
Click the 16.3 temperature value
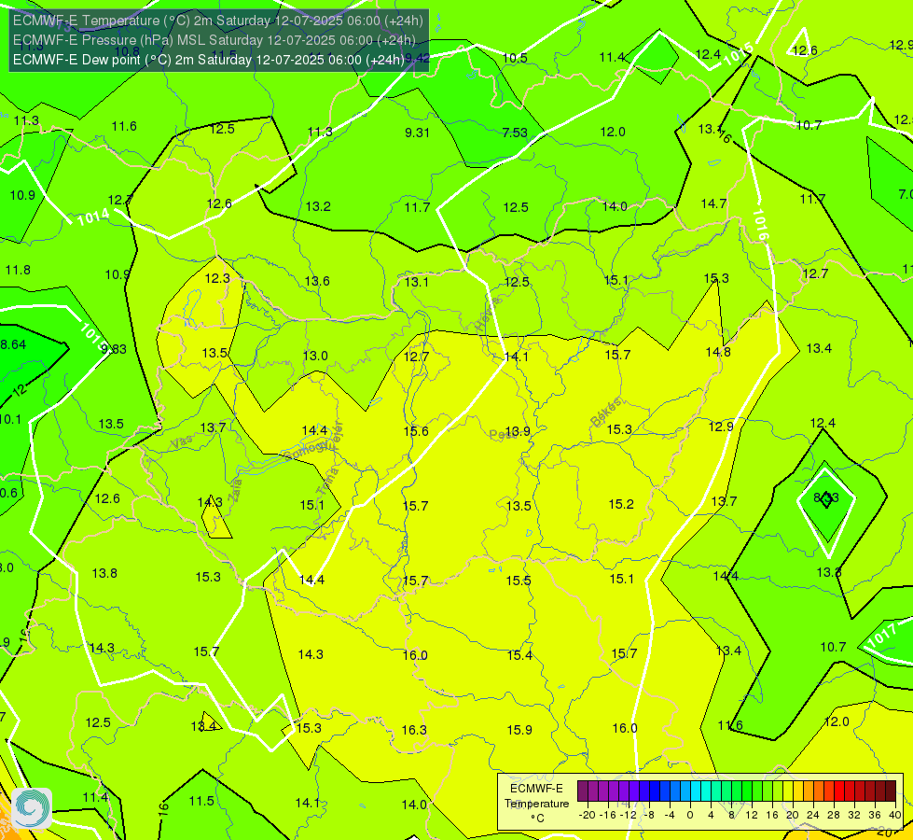point(414,730)
